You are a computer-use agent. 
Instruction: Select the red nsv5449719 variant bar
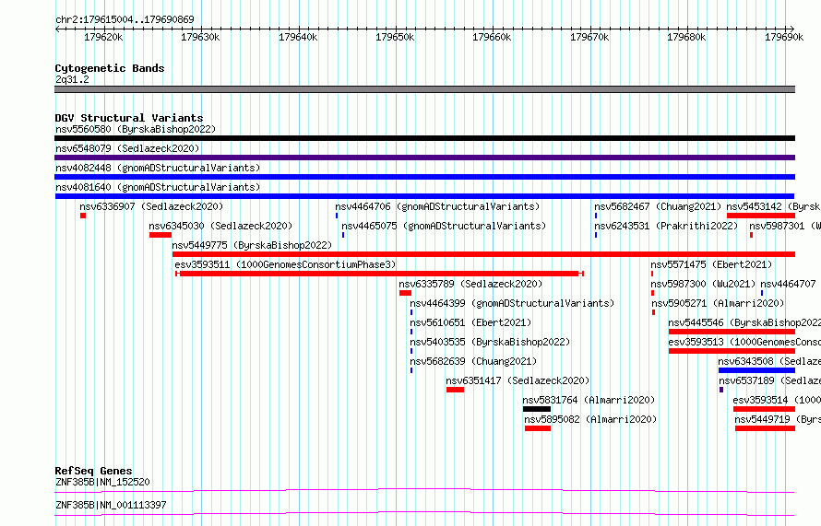[x=765, y=428]
